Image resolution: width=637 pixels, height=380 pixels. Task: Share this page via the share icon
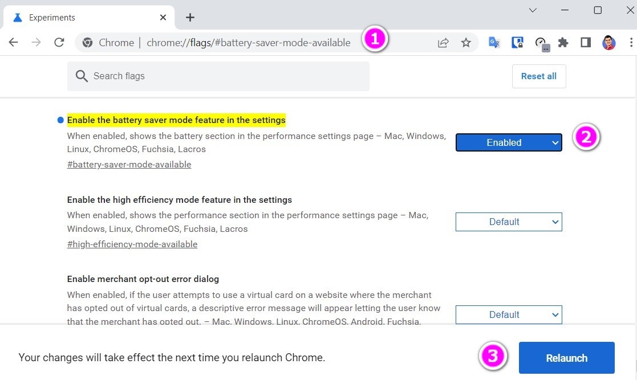[443, 43]
